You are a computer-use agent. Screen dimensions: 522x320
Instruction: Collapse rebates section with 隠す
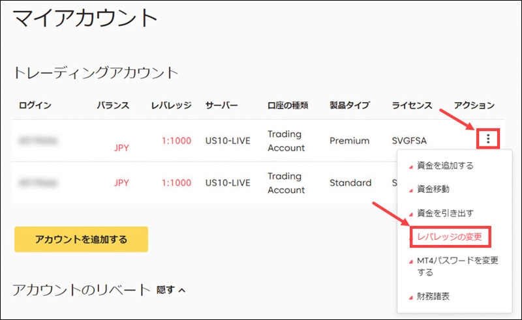(172, 290)
